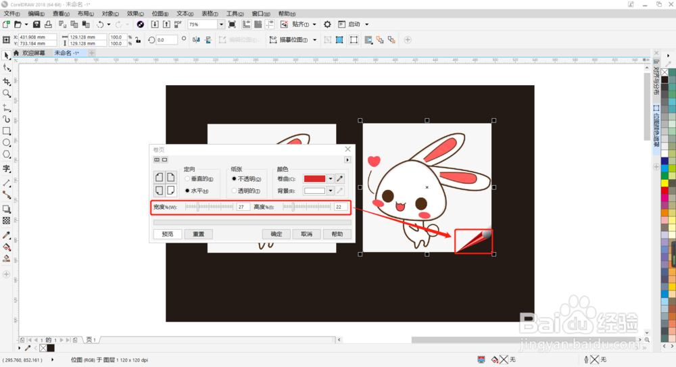Click the rotation angle field 0.0

(x=167, y=40)
